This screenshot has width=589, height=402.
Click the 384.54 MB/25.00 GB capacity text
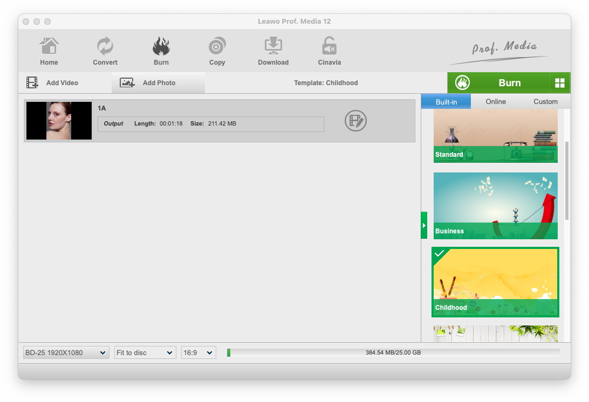[x=393, y=352]
